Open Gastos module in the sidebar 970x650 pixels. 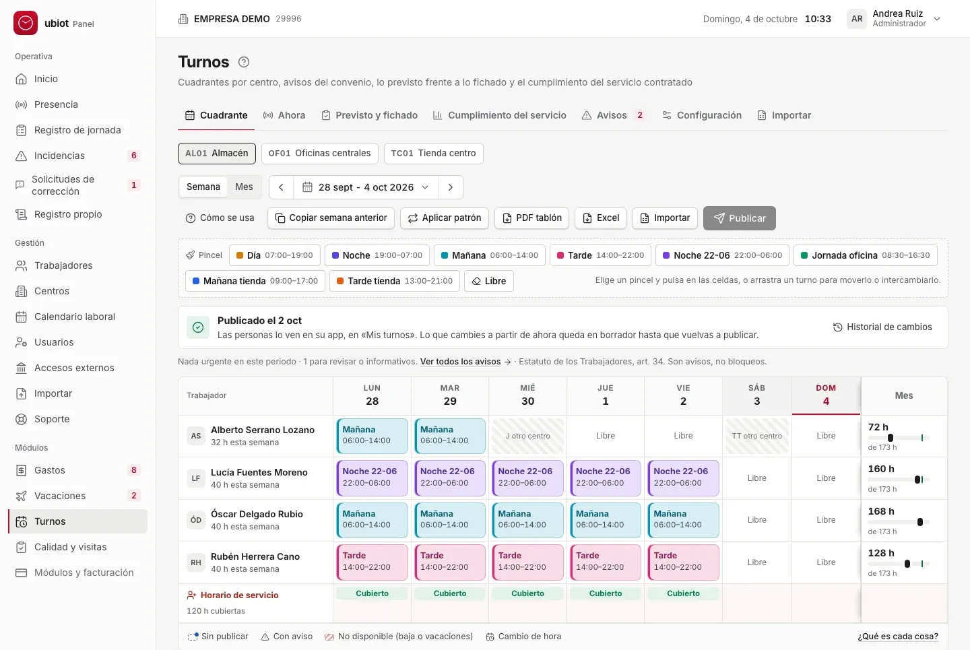click(77, 470)
